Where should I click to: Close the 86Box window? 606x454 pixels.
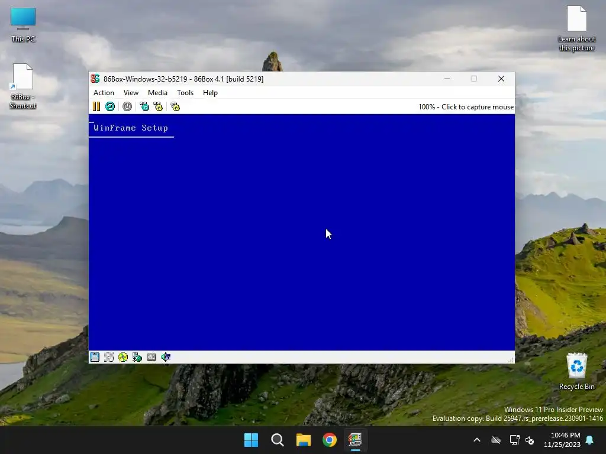click(501, 79)
